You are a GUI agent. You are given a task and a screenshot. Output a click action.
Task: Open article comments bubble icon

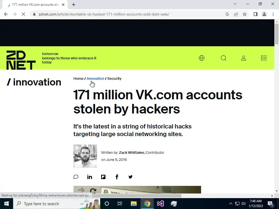(76, 177)
